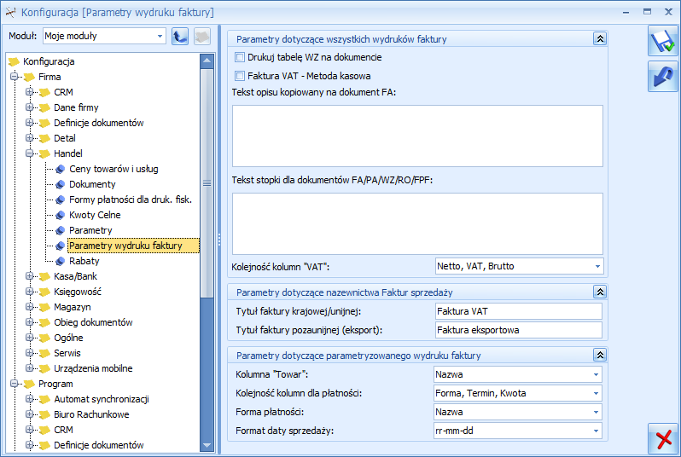This screenshot has width=681, height=457.
Task: Collapse the Firma tree node
Action: click(15, 77)
